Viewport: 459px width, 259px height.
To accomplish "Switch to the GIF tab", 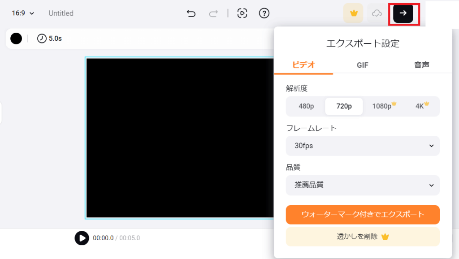I will [362, 65].
